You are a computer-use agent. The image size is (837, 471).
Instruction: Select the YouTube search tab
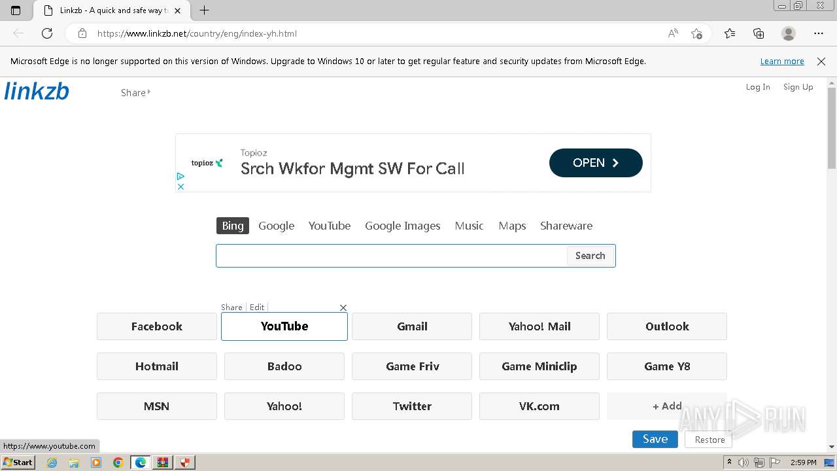point(330,226)
